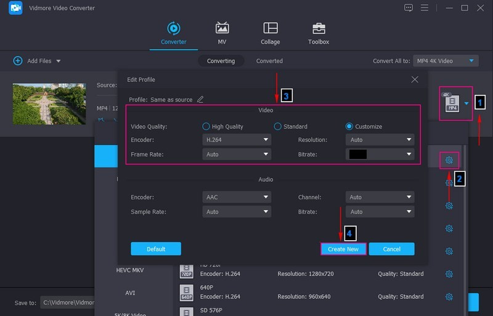Click the pencil icon beside Profile name
The height and width of the screenshot is (316, 493).
click(200, 99)
